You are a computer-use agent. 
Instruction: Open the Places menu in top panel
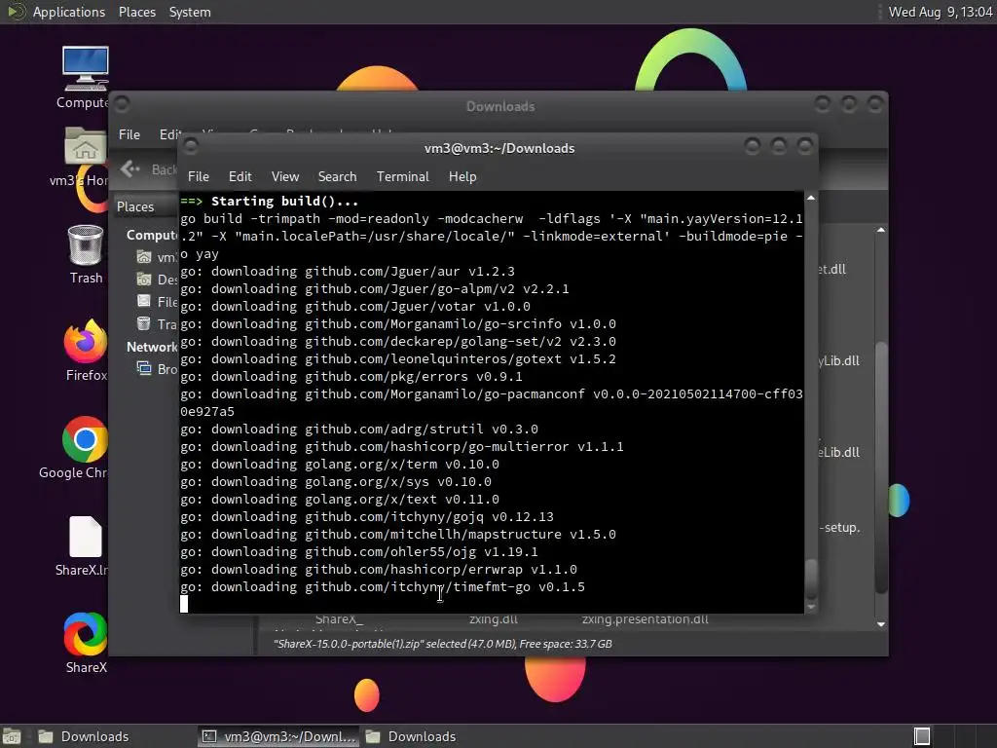point(136,12)
